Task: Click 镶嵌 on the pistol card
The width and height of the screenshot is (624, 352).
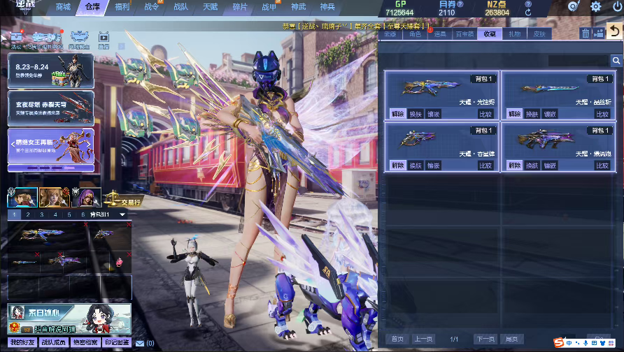Action: (x=434, y=166)
